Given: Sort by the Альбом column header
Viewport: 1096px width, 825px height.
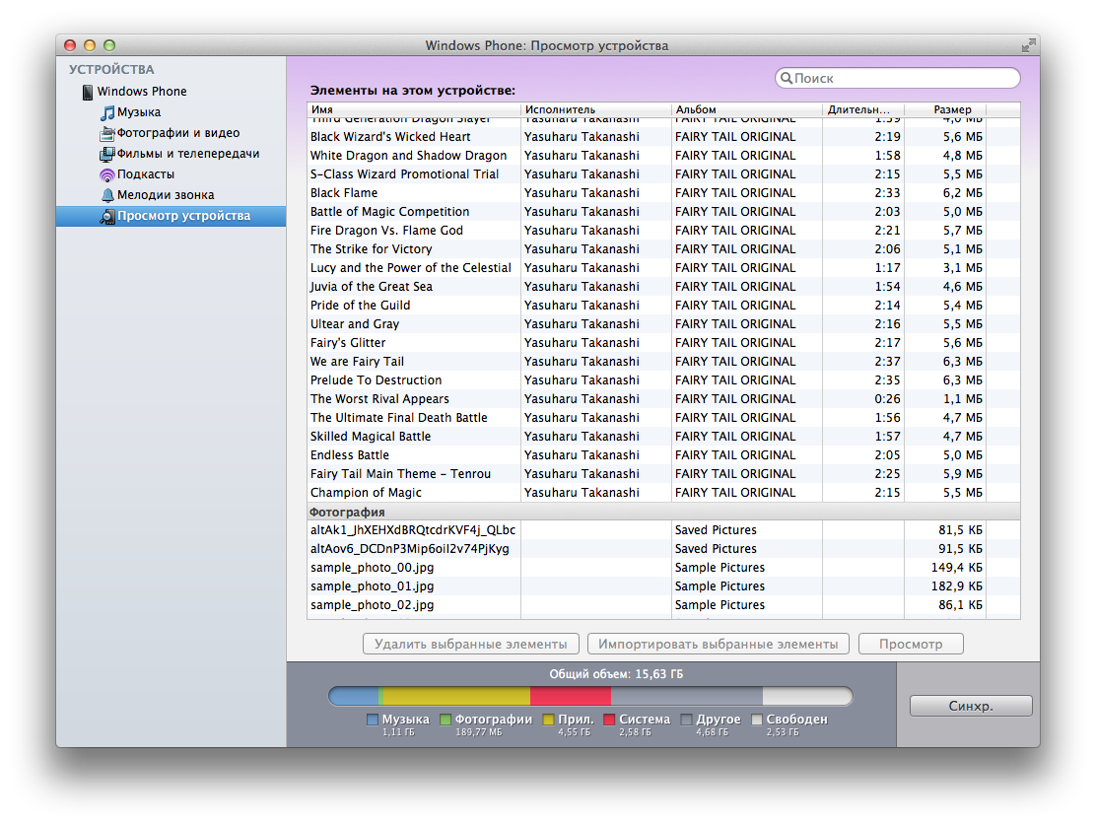Looking at the screenshot, I should pyautogui.click(x=747, y=109).
